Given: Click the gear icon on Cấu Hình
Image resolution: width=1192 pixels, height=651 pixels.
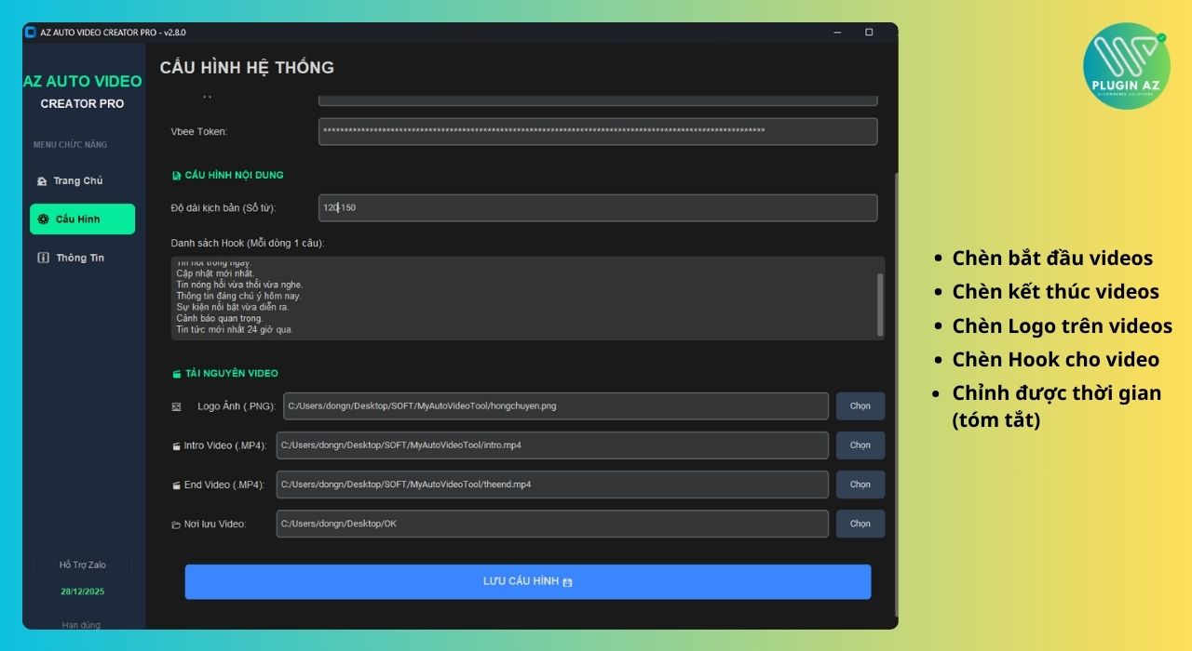Looking at the screenshot, I should pyautogui.click(x=43, y=219).
